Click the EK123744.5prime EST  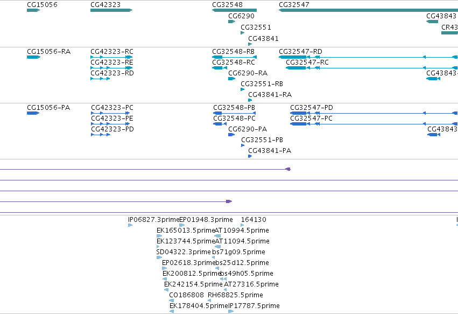pyautogui.click(x=158, y=247)
